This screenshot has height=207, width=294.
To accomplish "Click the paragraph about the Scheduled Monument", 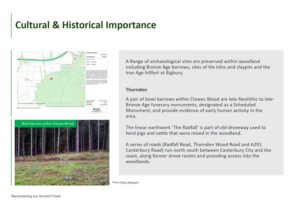I will (x=200, y=108).
